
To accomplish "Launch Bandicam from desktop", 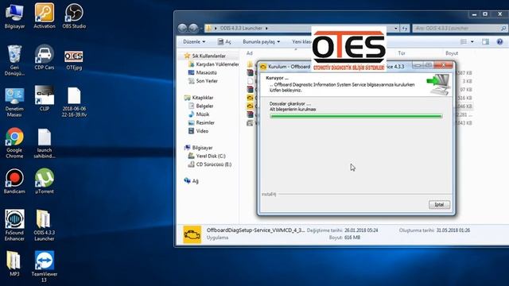I will click(14, 181).
